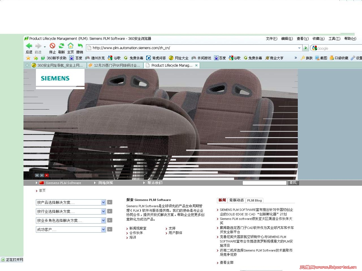Click the yellow favorites star icon

coord(28,58)
